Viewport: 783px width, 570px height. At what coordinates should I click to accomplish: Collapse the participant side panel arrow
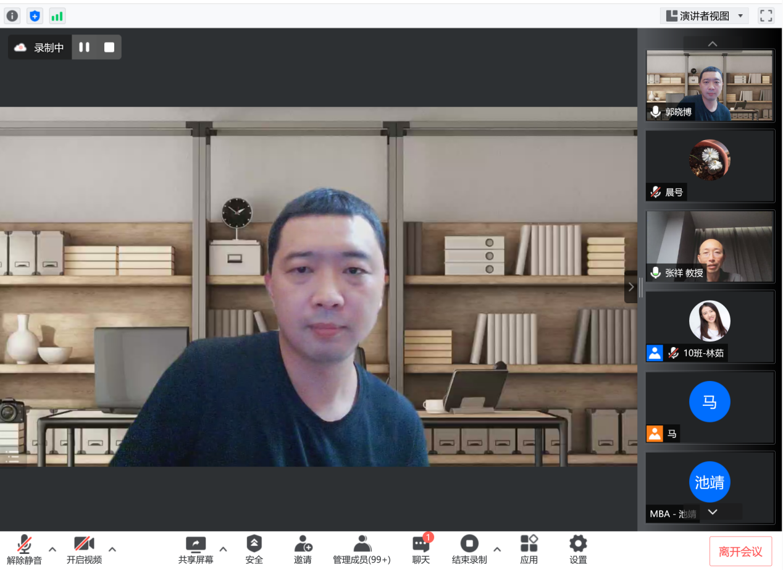[x=631, y=287]
